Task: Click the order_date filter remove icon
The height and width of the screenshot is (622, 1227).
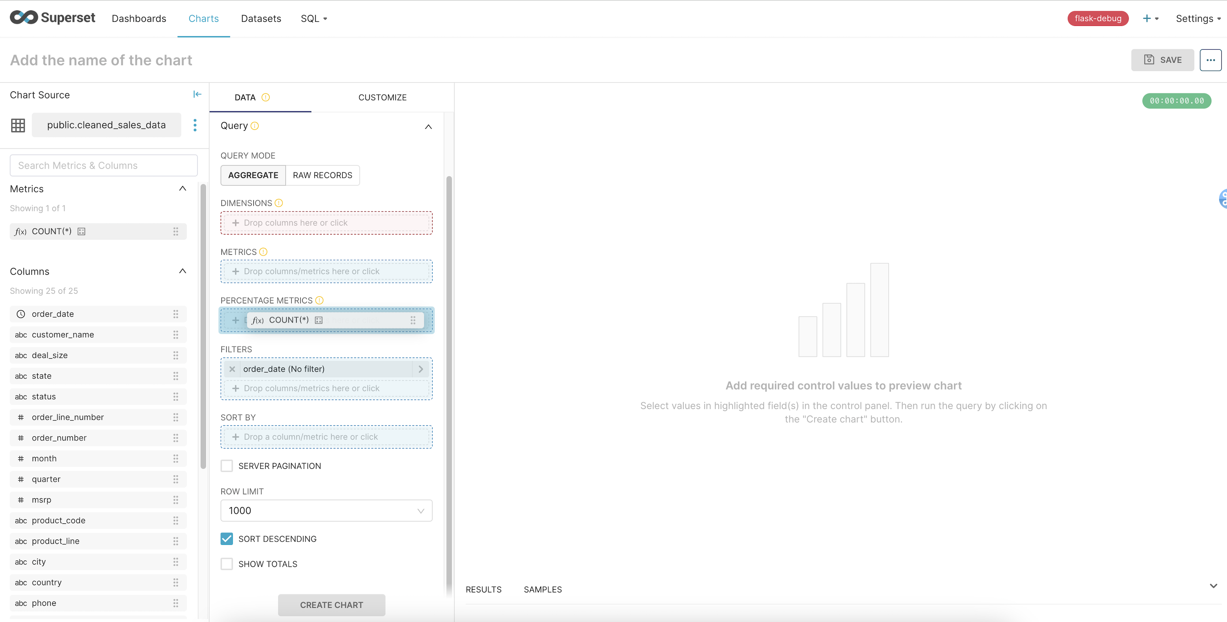Action: pos(233,369)
